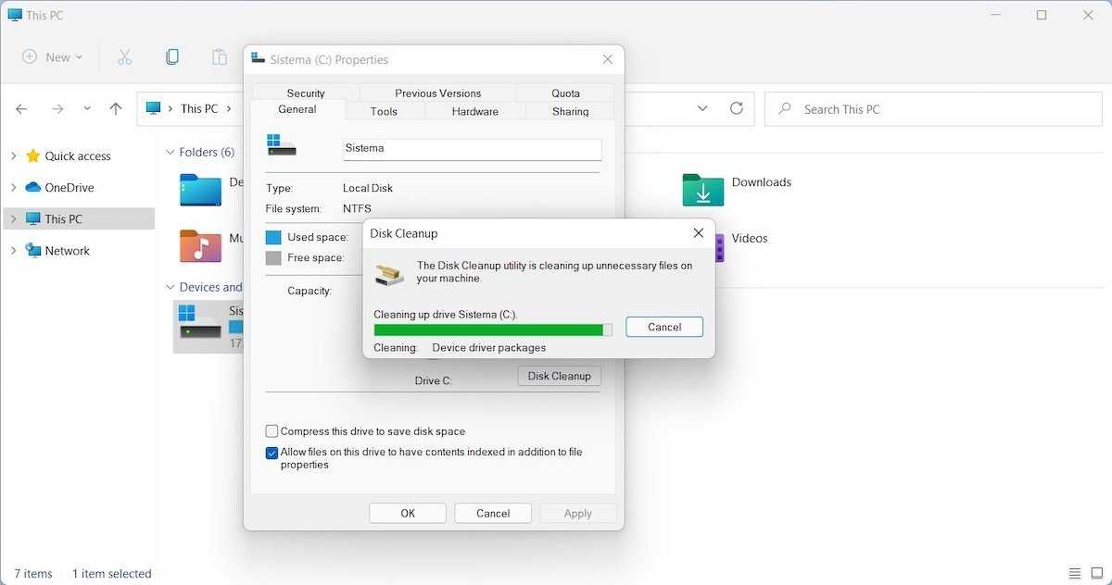The image size is (1112, 585).
Task: Click the Paste clipboard icon
Action: click(x=220, y=57)
